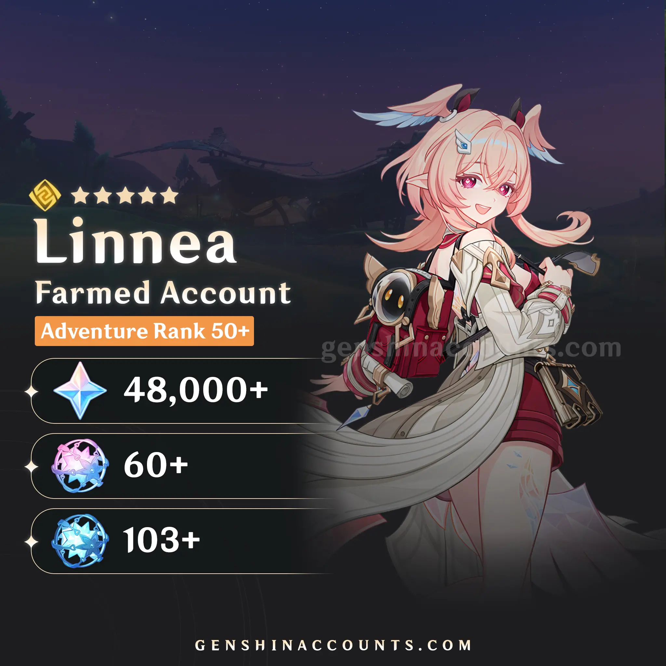
Task: Click the middle of the five rarity stars
Action: tap(125, 195)
